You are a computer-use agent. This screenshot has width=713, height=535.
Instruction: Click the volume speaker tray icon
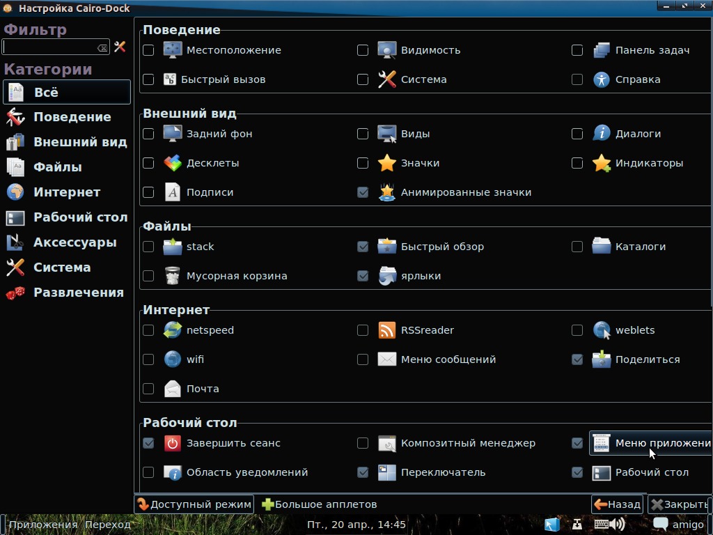click(617, 525)
